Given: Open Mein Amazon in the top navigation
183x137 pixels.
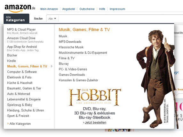Looking at the screenshot, I should tap(49, 9).
